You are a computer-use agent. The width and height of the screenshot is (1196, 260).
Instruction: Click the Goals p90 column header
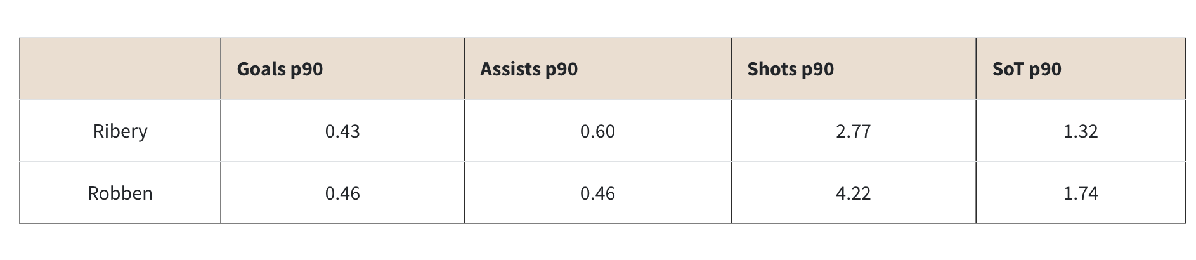point(280,69)
